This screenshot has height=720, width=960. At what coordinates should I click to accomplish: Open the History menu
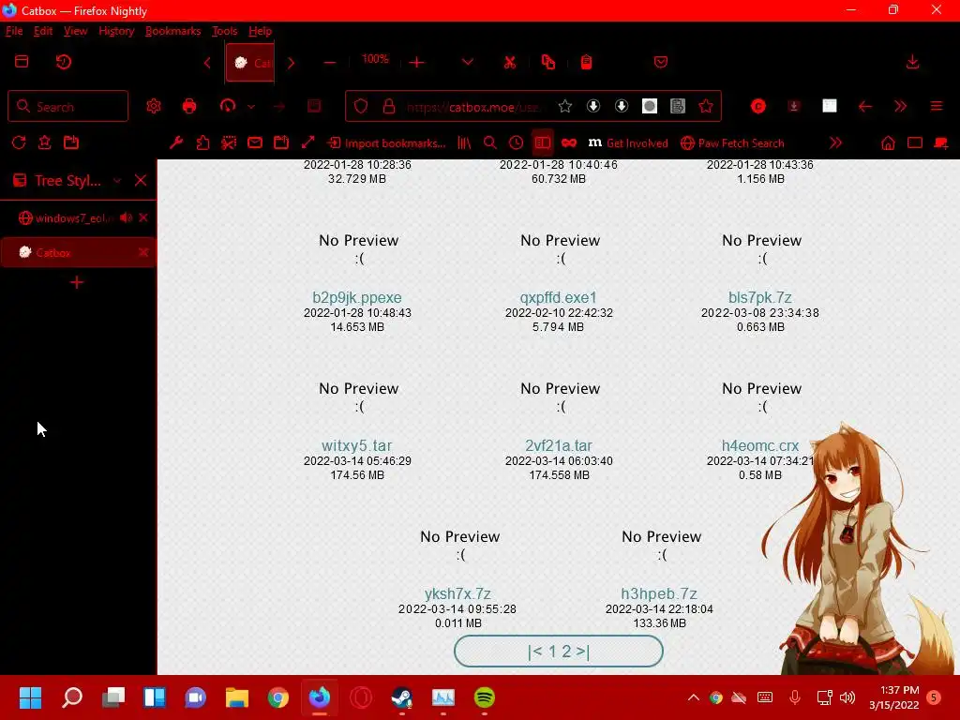coord(116,31)
